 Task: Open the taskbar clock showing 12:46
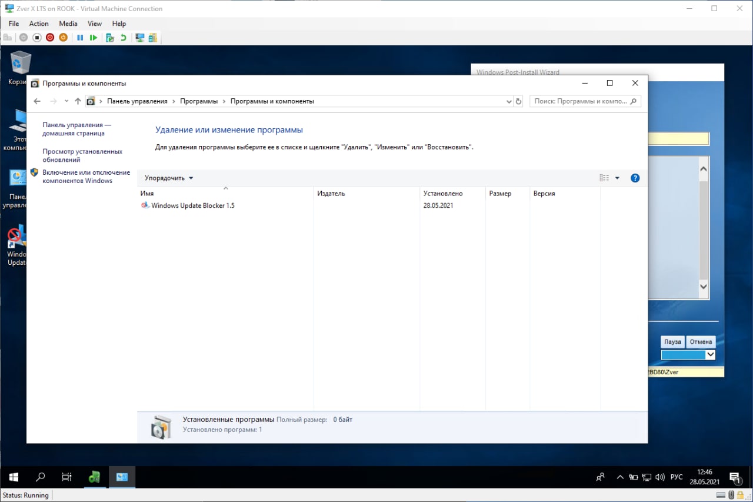click(705, 477)
